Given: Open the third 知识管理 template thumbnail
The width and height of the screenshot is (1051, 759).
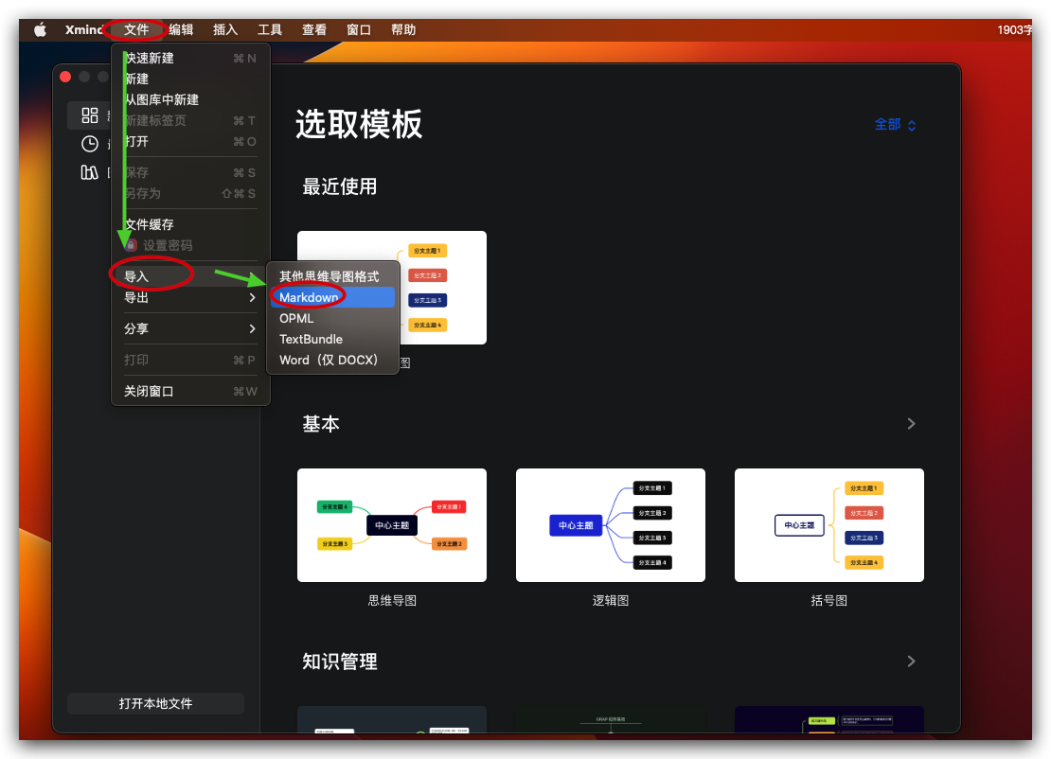Looking at the screenshot, I should [x=829, y=719].
